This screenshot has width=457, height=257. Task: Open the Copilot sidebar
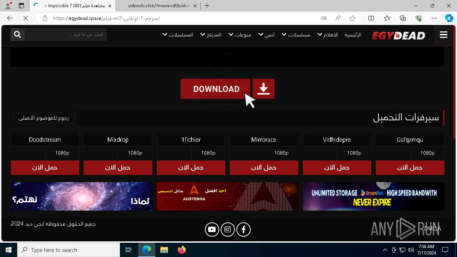click(x=449, y=18)
